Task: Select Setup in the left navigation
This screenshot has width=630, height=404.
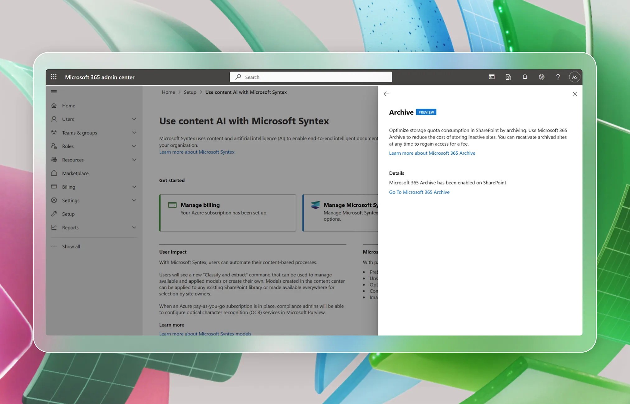Action: coord(68,214)
